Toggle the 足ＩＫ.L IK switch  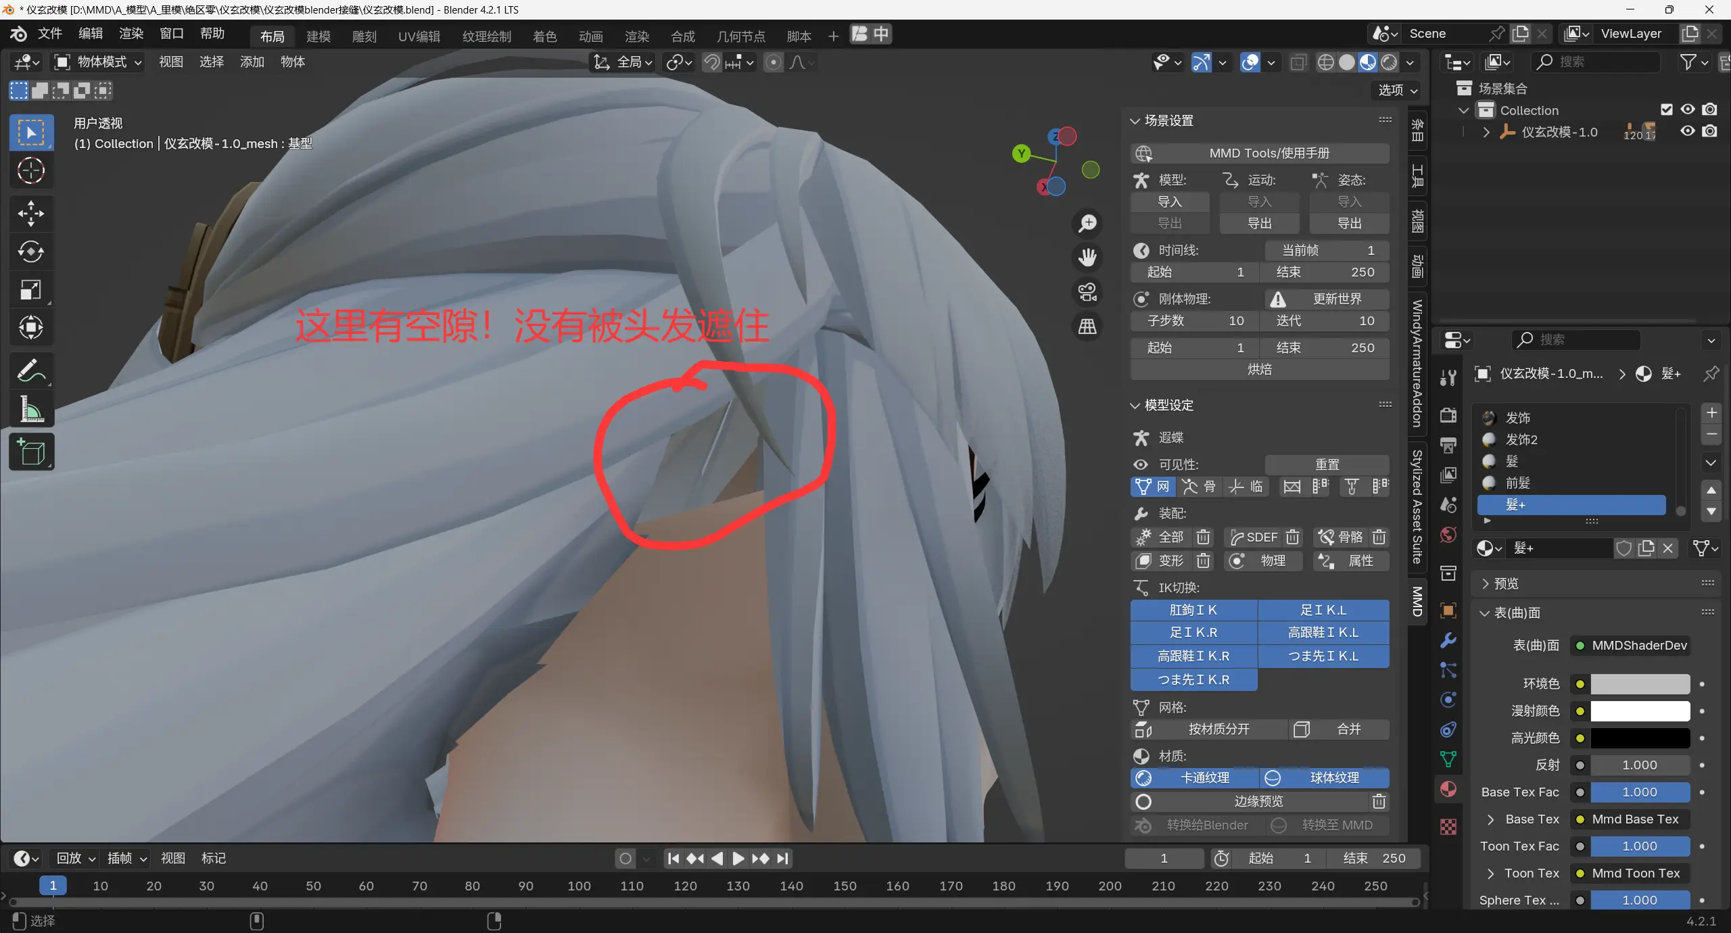(1323, 610)
